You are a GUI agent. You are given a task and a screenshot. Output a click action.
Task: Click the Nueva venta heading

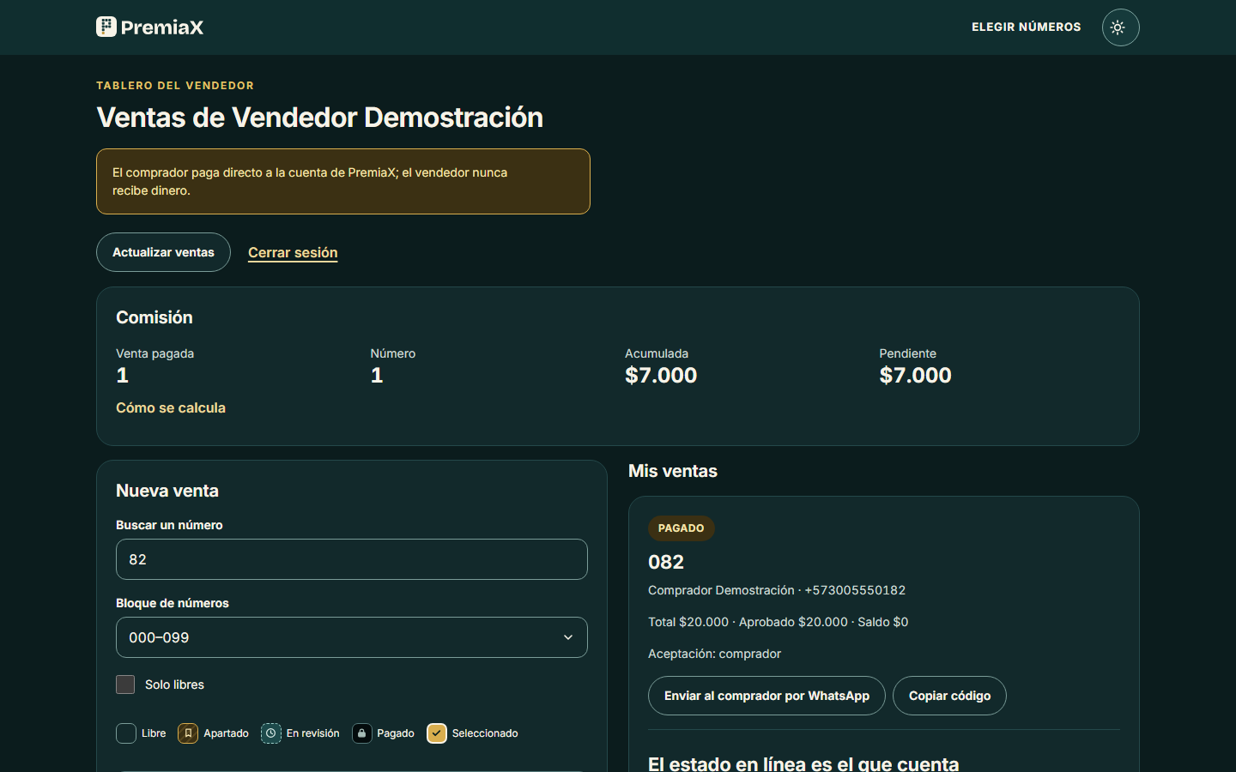167,491
